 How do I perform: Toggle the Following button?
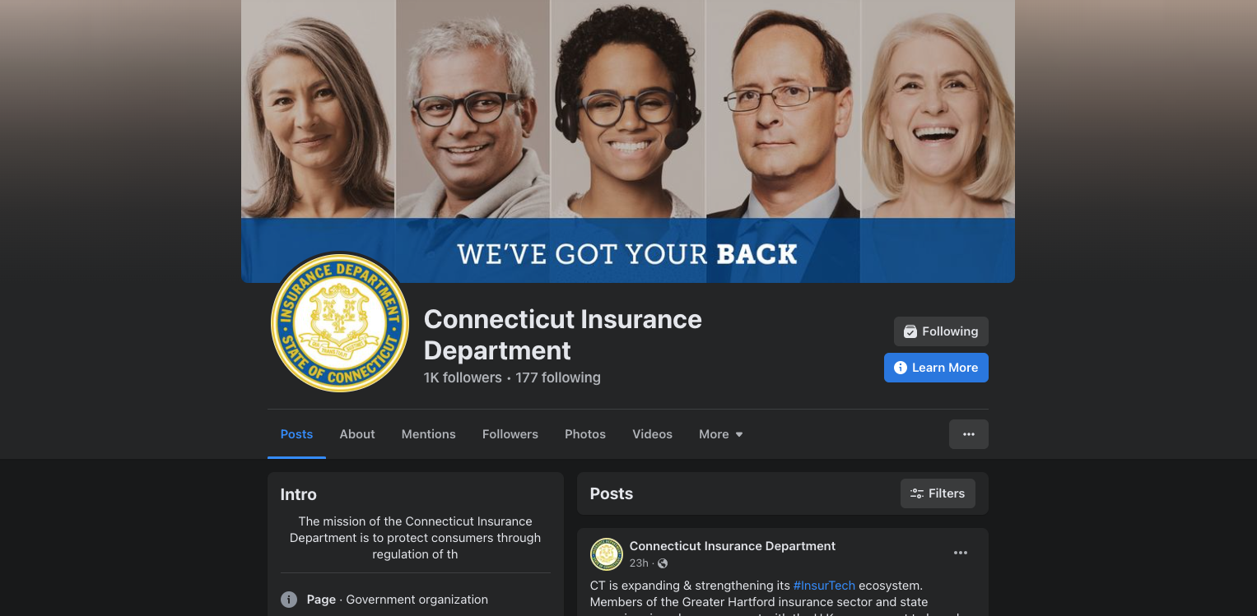pos(941,331)
